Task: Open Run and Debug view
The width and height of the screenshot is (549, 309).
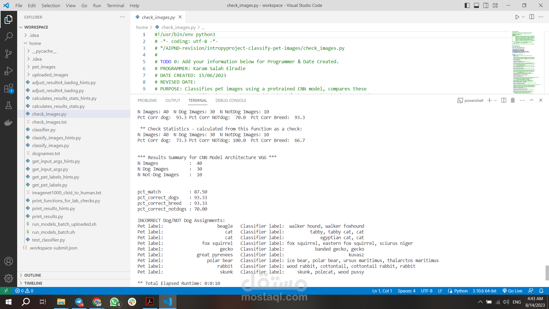Action: coord(9,71)
